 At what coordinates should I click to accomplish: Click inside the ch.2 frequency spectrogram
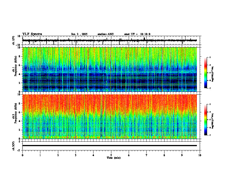pos(110,117)
